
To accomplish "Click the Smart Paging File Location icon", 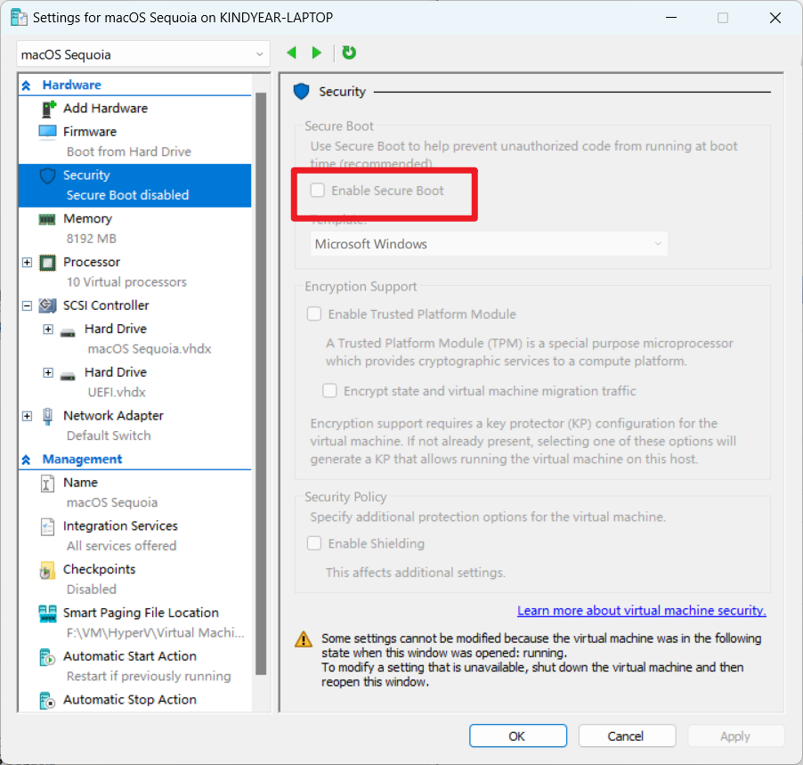I will pyautogui.click(x=47, y=614).
